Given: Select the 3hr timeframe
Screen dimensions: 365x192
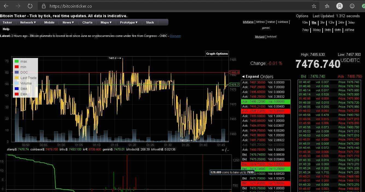Looking at the screenshot, I should 322,23.
